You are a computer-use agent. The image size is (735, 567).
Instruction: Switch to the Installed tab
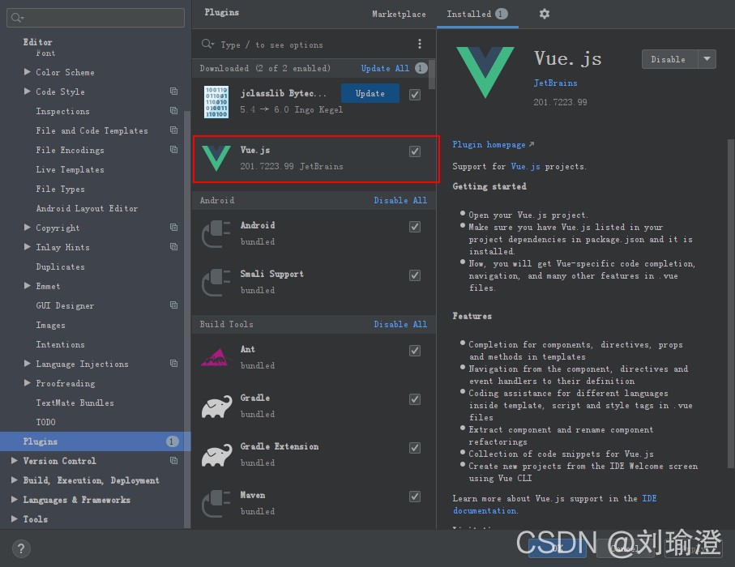coord(477,14)
